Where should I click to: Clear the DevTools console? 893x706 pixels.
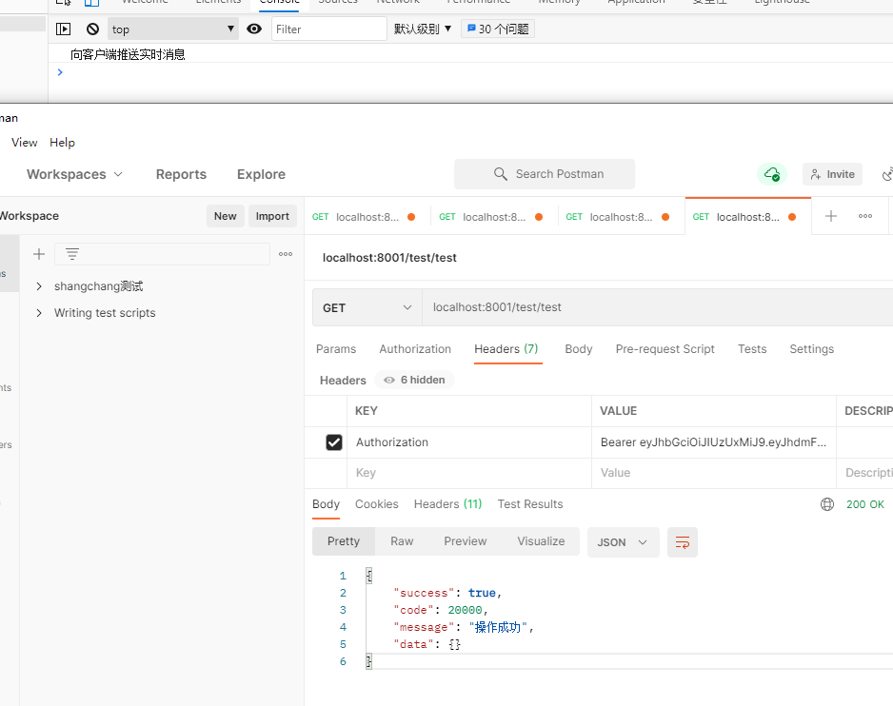pyautogui.click(x=93, y=29)
